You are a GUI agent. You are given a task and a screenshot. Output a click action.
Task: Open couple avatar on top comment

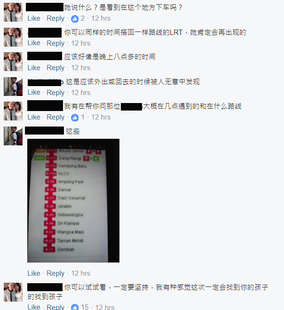(x=13, y=12)
